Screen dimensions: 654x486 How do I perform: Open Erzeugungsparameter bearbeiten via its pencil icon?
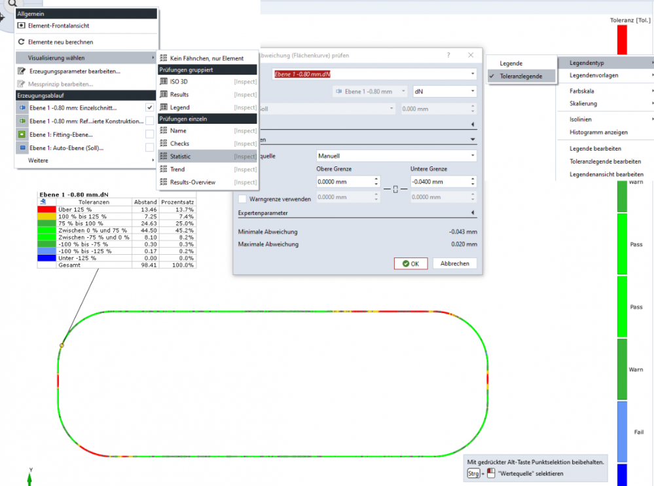tap(22, 71)
